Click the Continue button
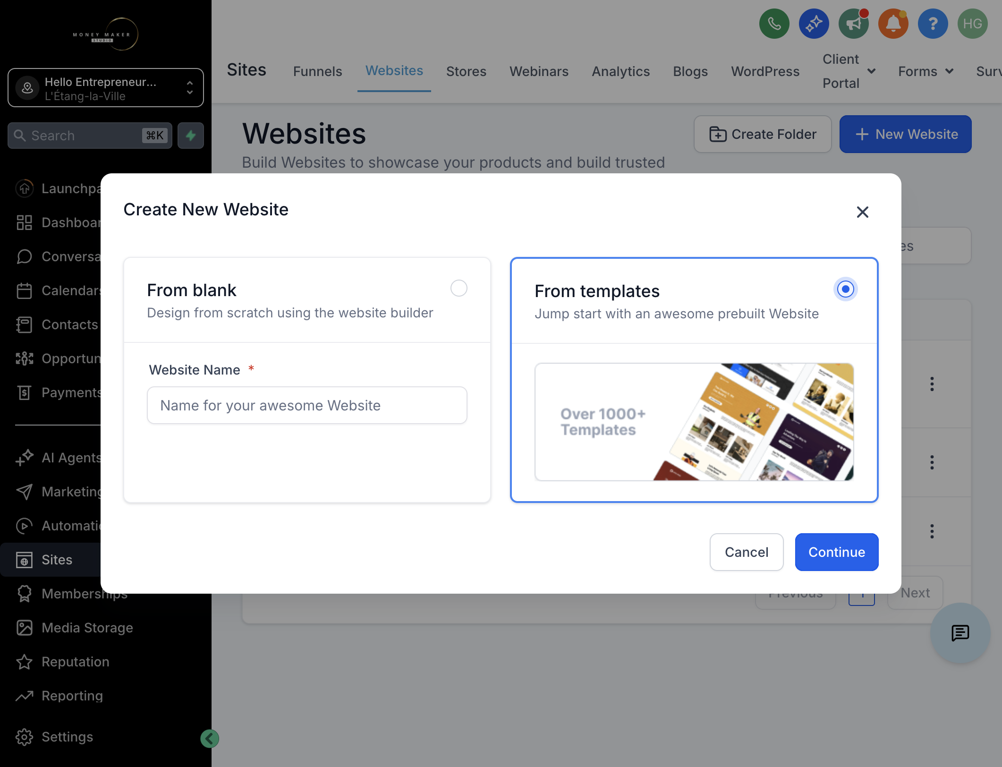 coord(837,552)
